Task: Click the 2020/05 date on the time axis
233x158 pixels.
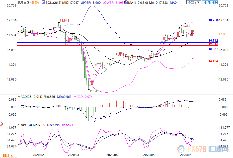Action: coord(149,155)
